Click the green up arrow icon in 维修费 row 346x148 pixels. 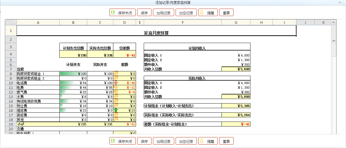pos(116,110)
